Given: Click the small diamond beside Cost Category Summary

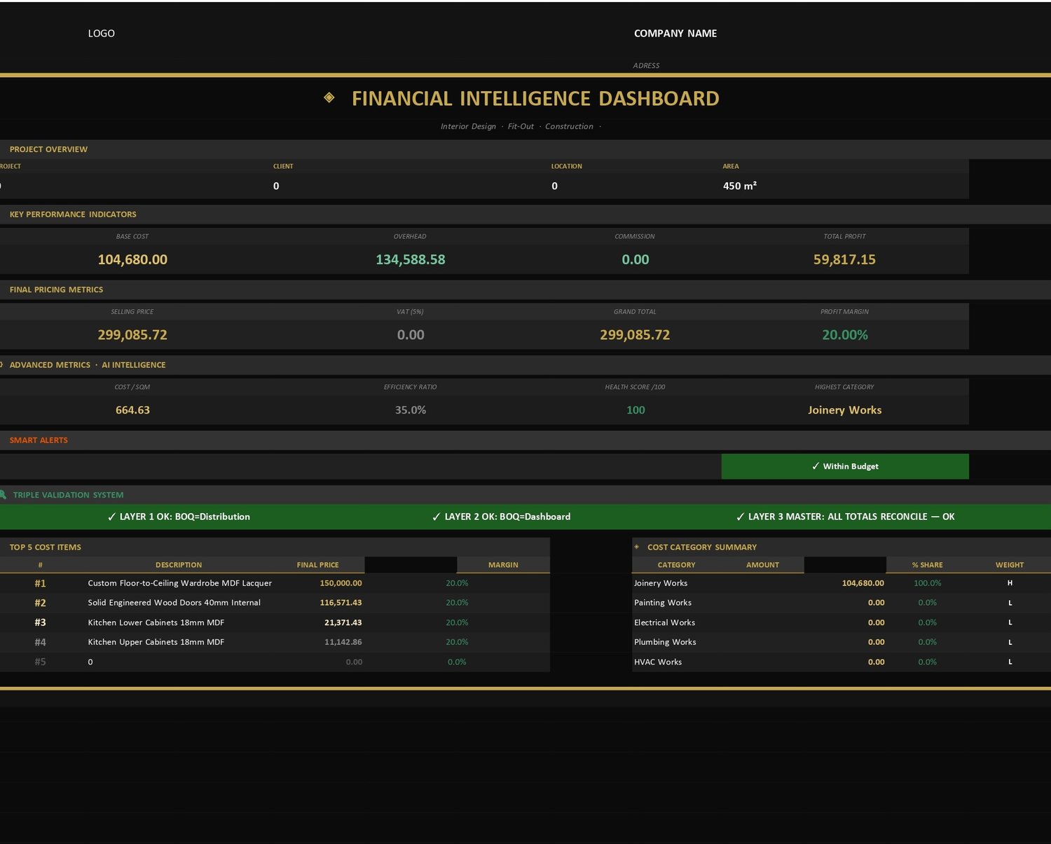Looking at the screenshot, I should tap(637, 547).
